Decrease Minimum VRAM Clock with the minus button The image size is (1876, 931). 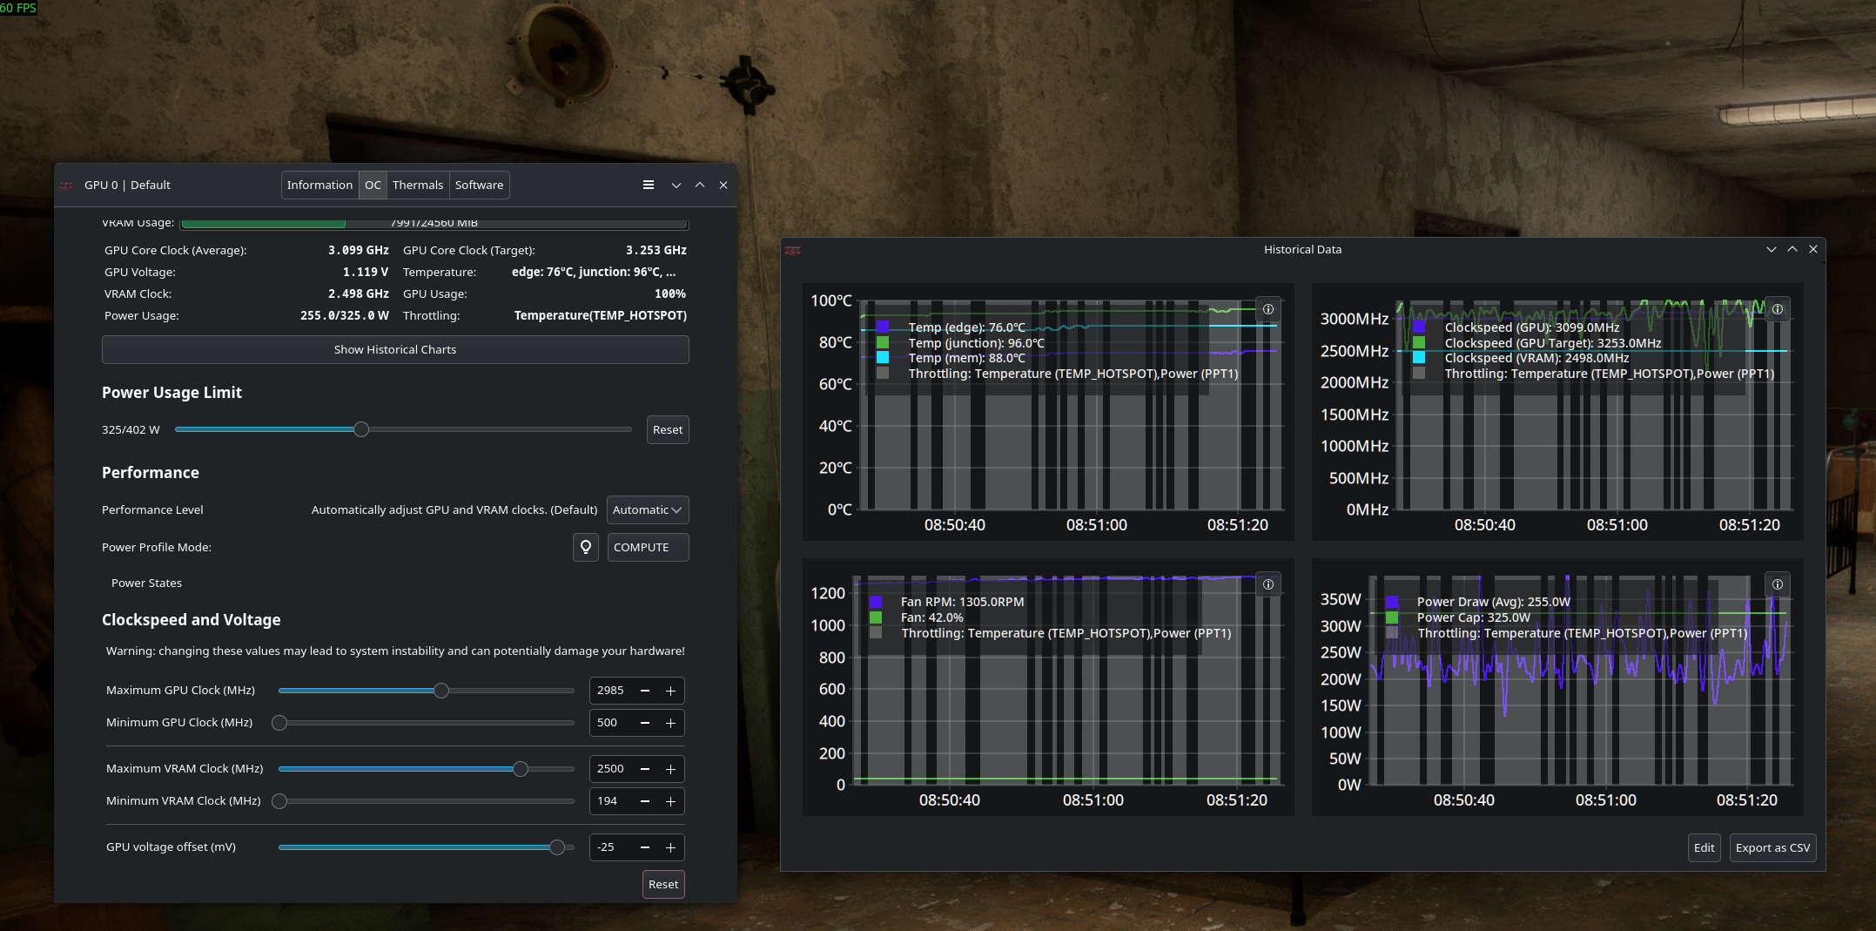645,801
